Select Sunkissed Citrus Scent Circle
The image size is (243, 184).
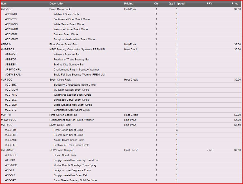(x=71, y=100)
